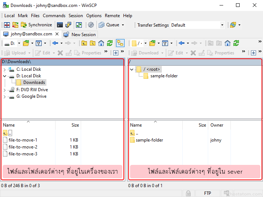Collapse the / <root> tree node
Image resolution: width=263 pixels, height=197 pixels.
point(131,69)
